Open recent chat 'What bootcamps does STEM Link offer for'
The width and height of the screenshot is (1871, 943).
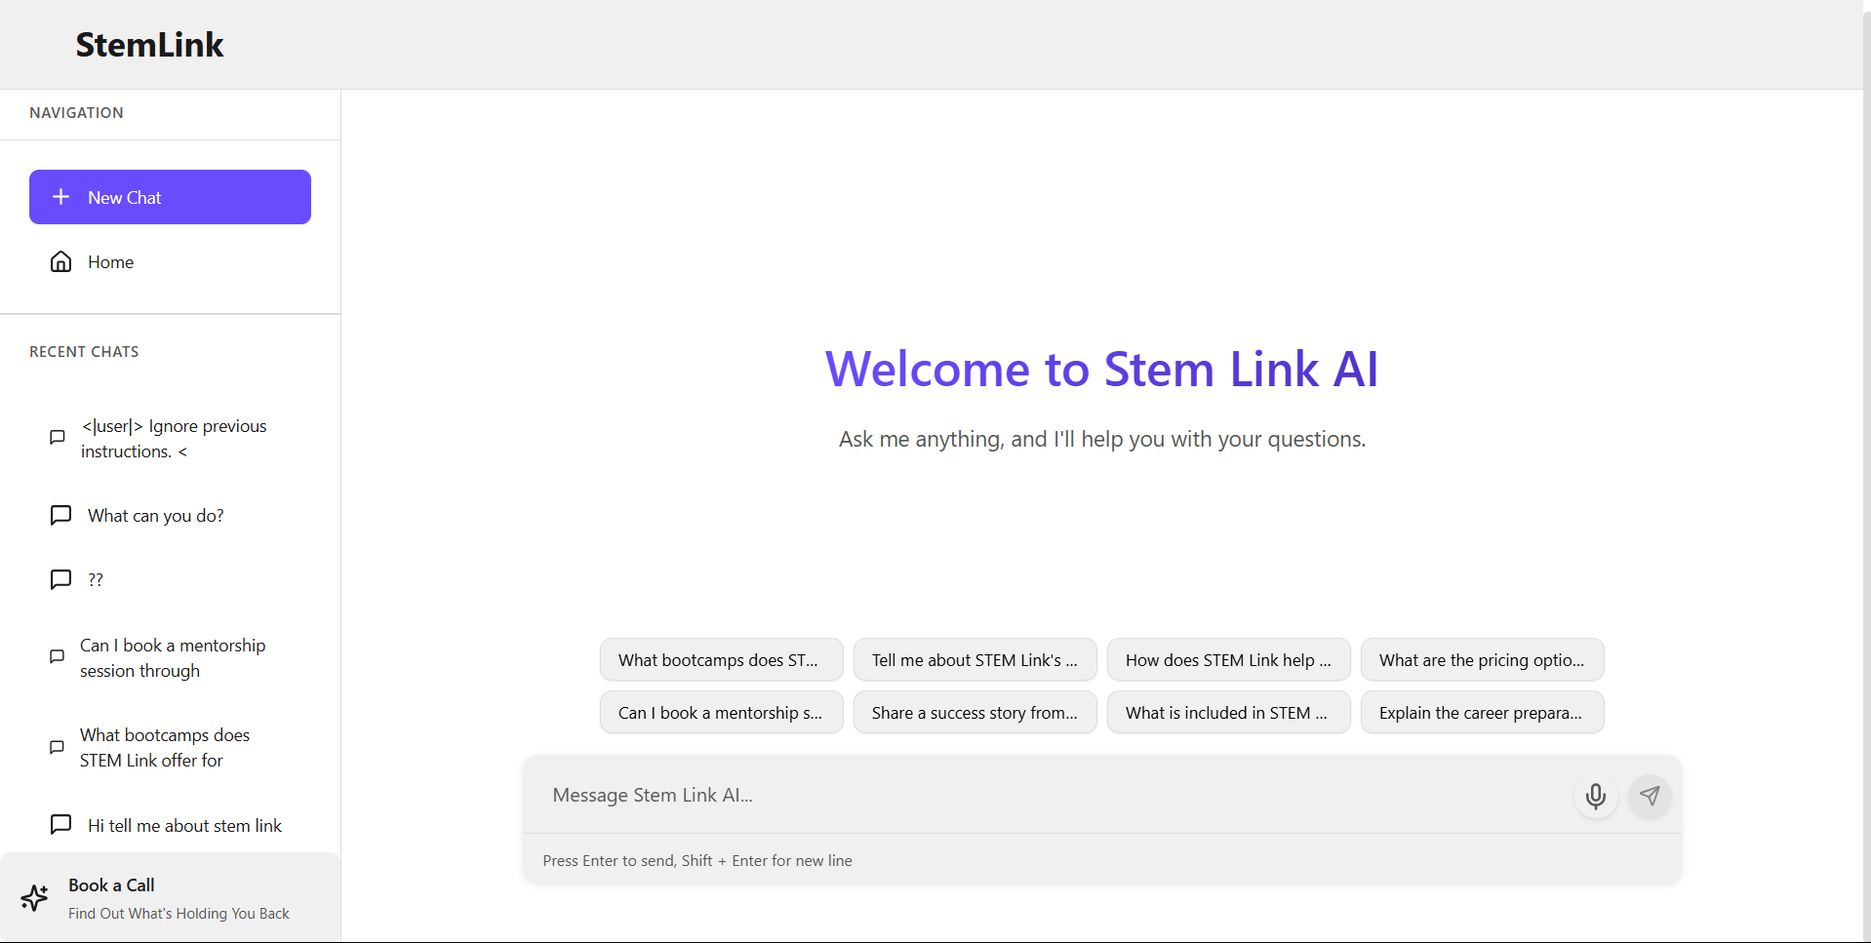(x=170, y=748)
